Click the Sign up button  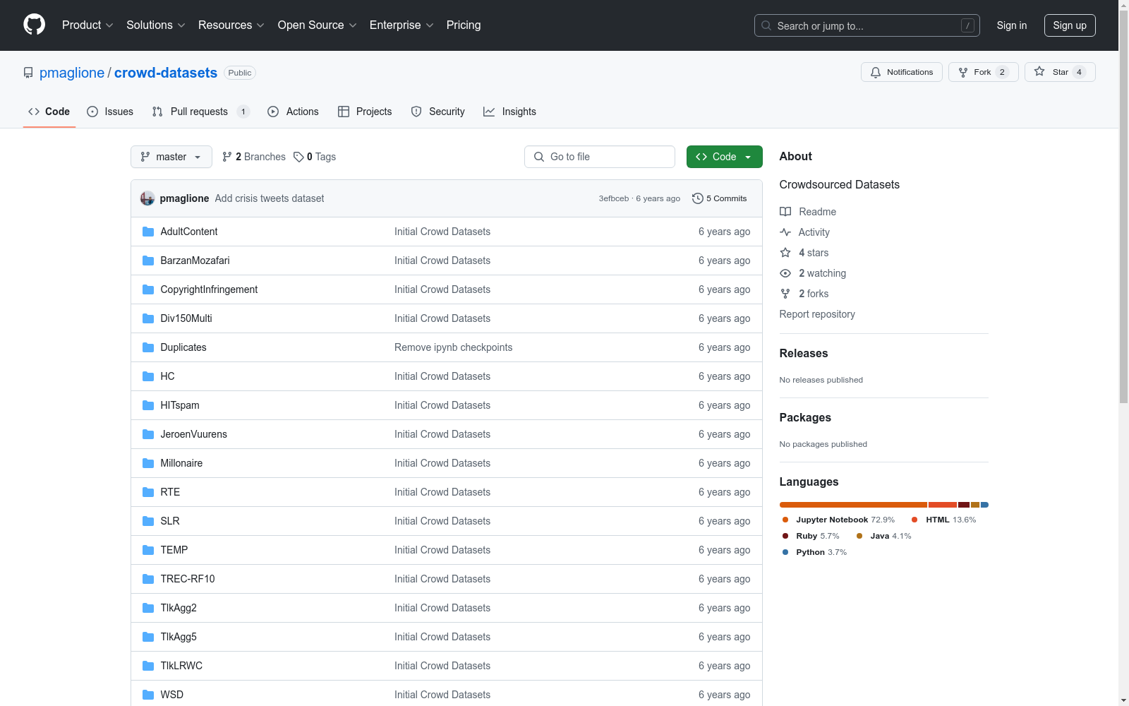click(x=1070, y=25)
